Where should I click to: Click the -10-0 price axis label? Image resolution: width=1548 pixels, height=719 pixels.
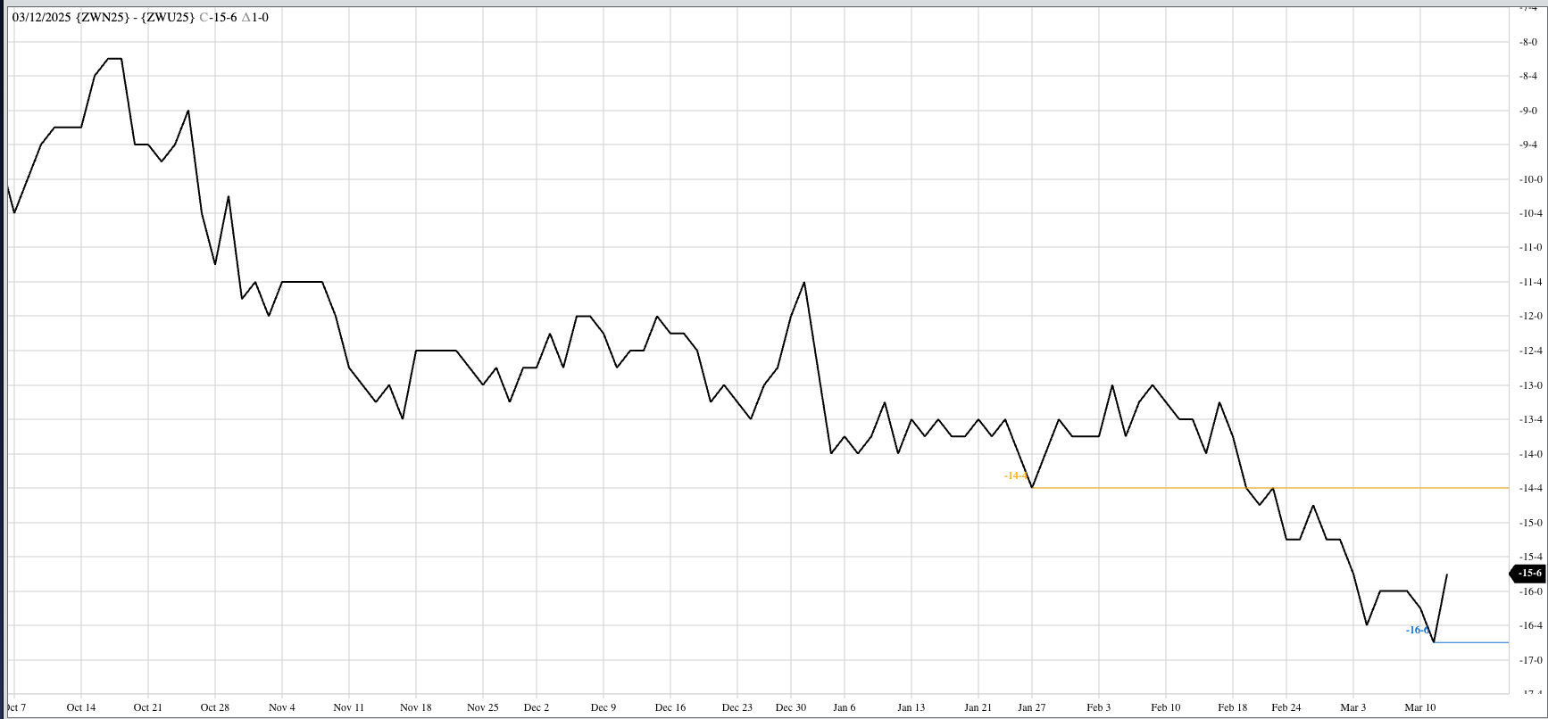pyautogui.click(x=1530, y=179)
